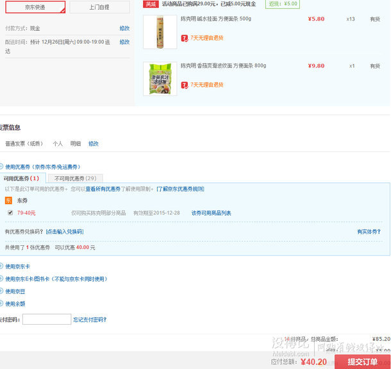
Task: Click 有效期至2015-12-28 text
Action: [156, 213]
